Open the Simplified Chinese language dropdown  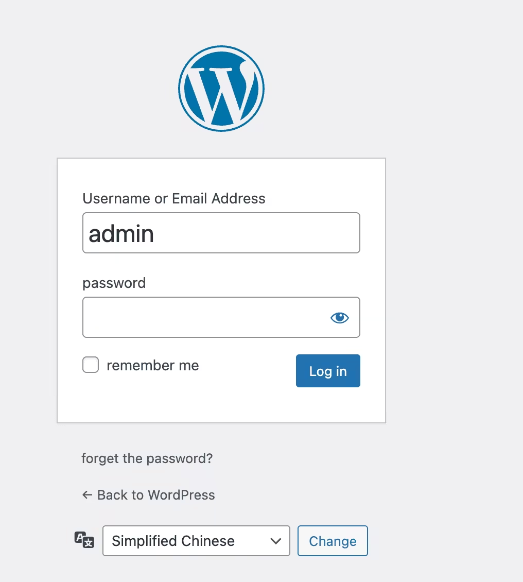coord(196,541)
